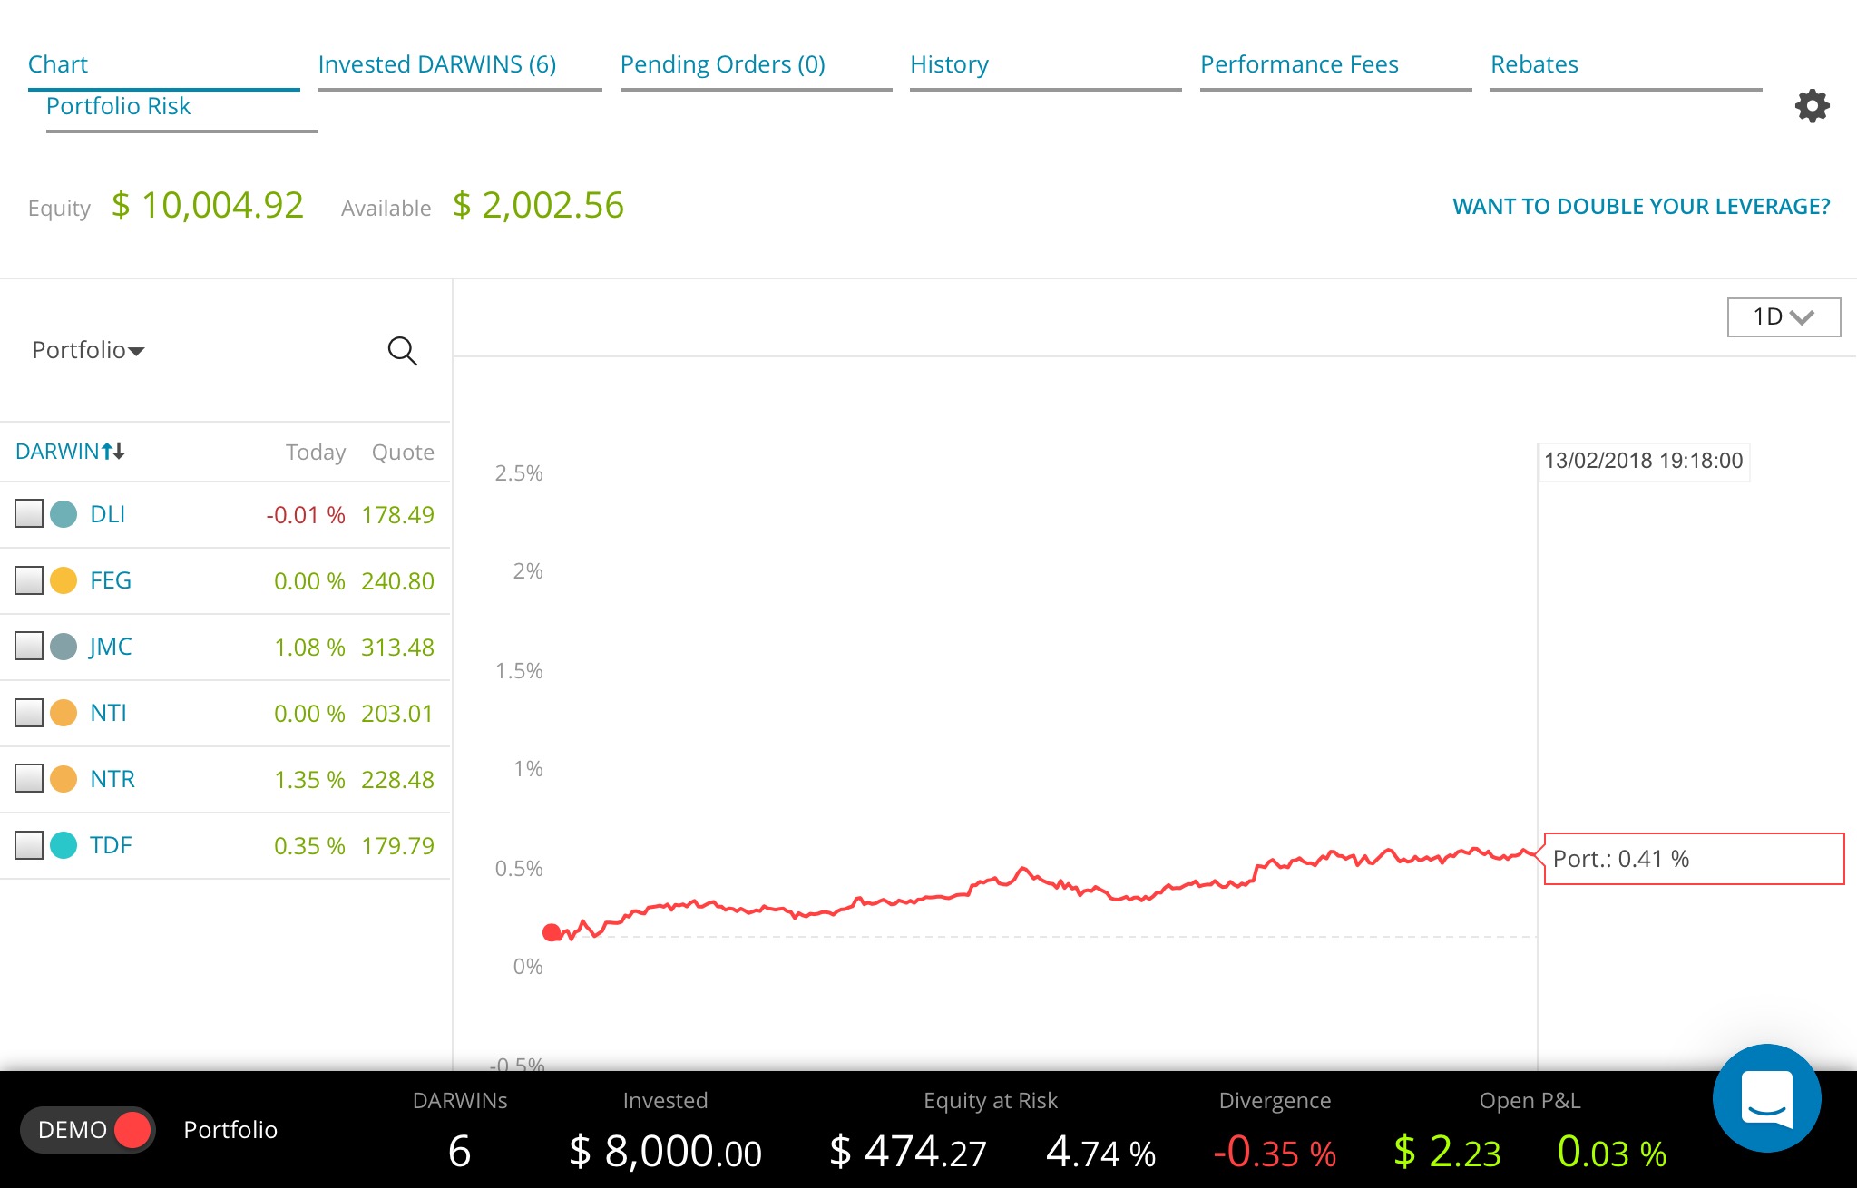Toggle the DEMO mode switch

coord(87,1130)
